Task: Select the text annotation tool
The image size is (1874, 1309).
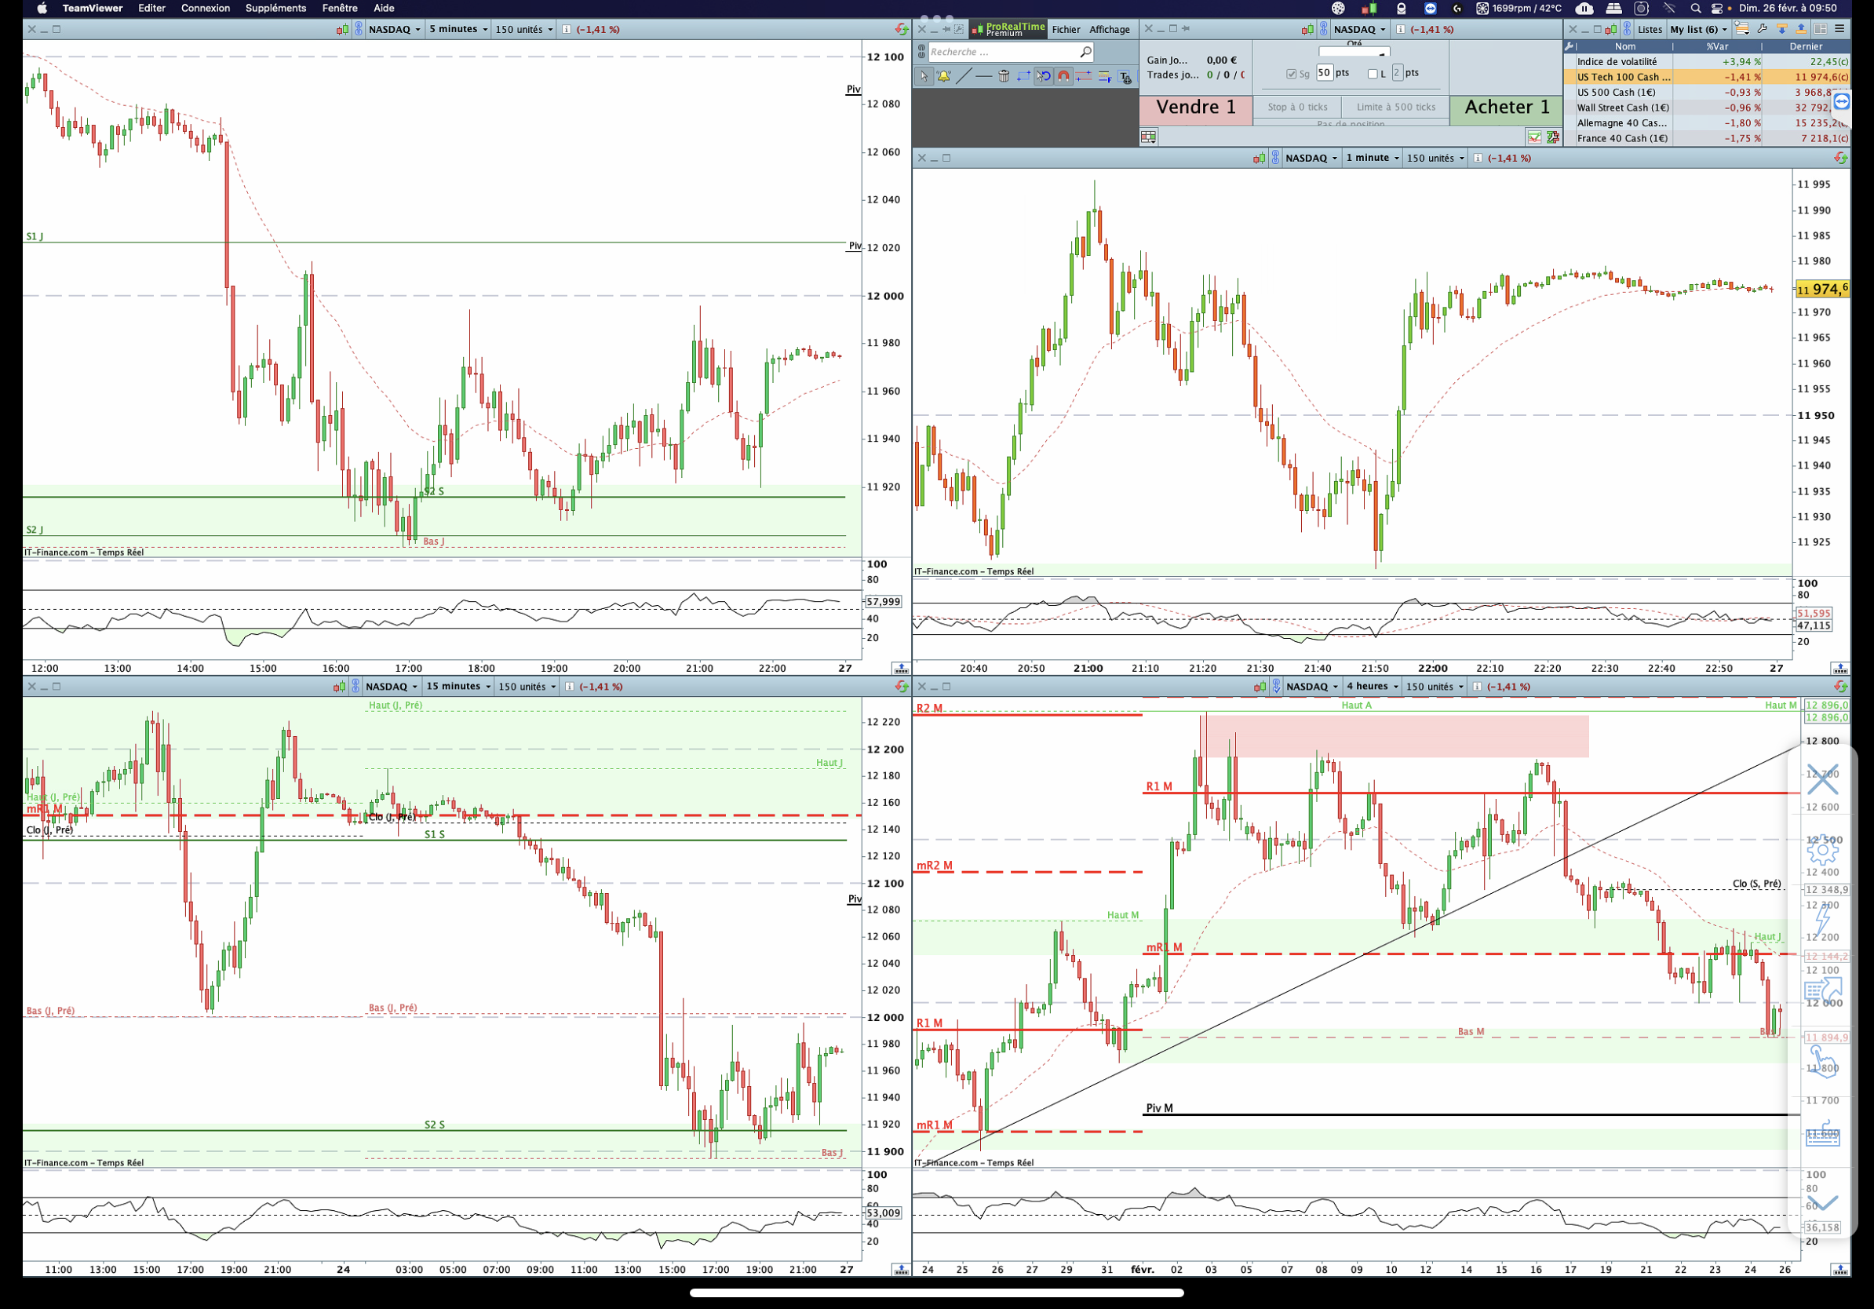Action: point(1125,78)
